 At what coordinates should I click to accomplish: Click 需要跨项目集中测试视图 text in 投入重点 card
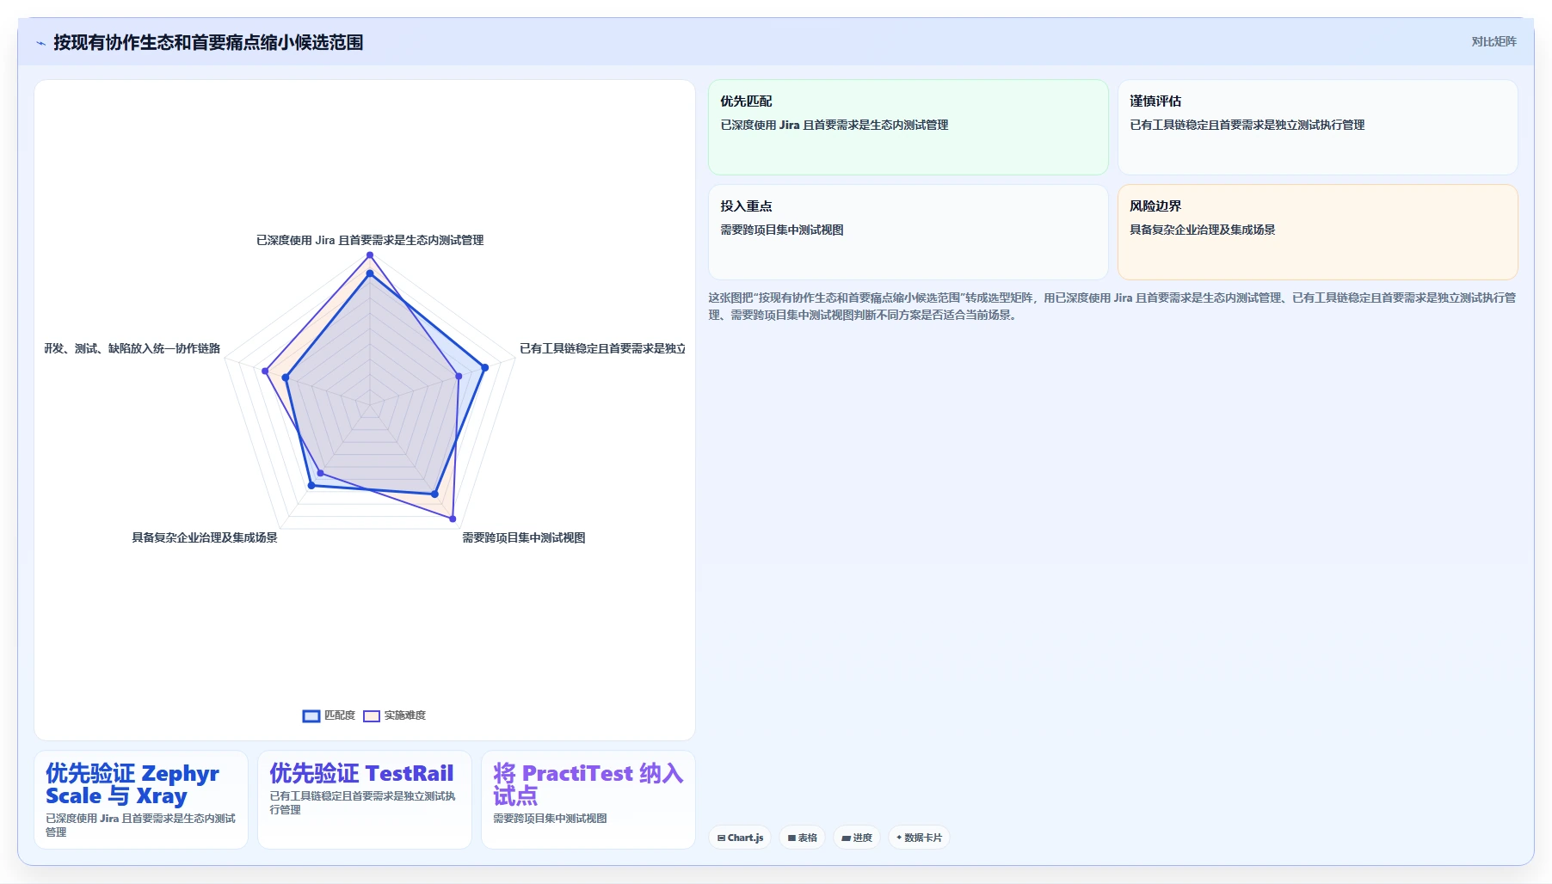click(x=782, y=230)
